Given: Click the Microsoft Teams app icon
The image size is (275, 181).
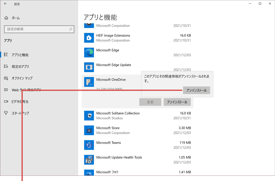Looking at the screenshot, I should point(89,145).
